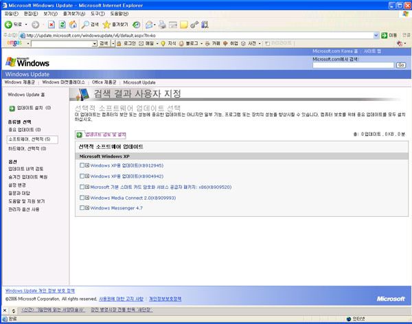Open the Mail icon dropdown arrow
The image size is (412, 324).
(x=154, y=25)
